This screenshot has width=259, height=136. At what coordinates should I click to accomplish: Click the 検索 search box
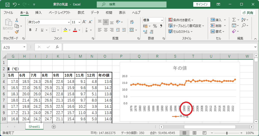(x=132, y=4)
